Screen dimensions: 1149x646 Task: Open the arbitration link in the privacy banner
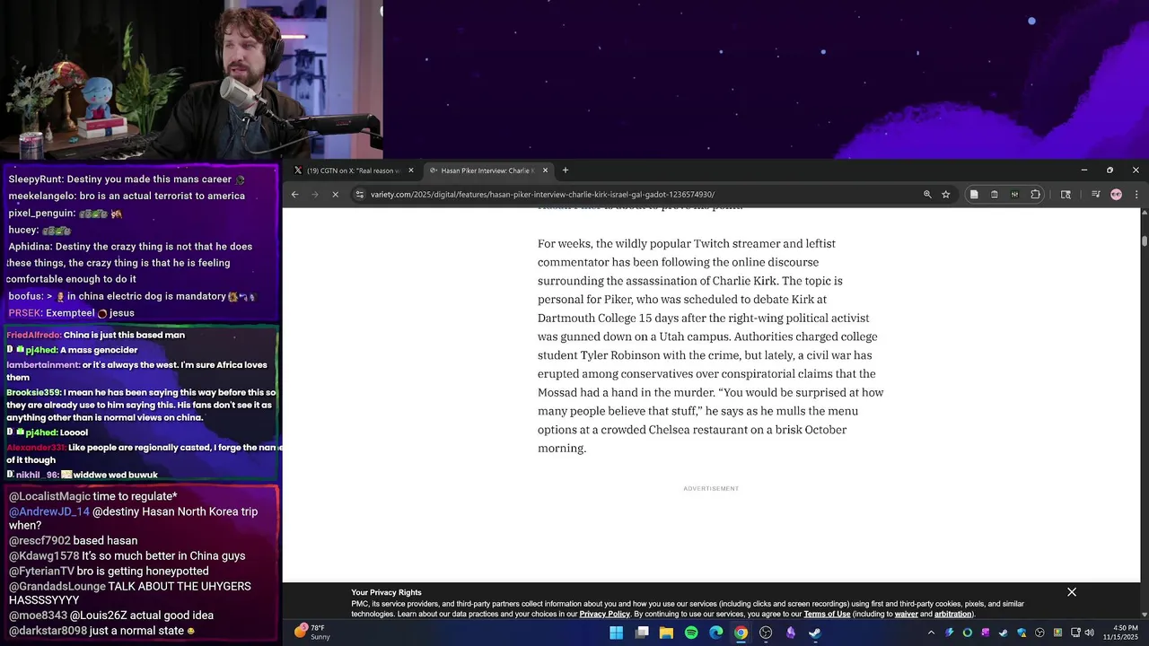point(953,615)
